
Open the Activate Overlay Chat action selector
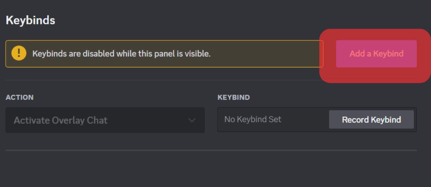click(x=105, y=121)
